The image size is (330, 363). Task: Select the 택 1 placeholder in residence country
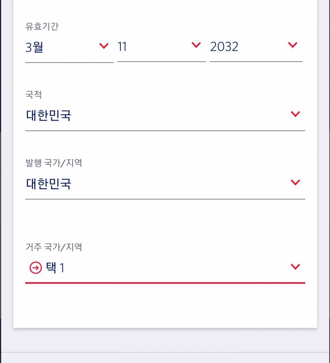click(x=55, y=268)
